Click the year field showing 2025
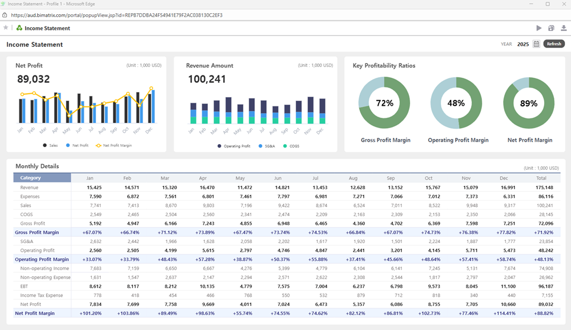 point(522,44)
